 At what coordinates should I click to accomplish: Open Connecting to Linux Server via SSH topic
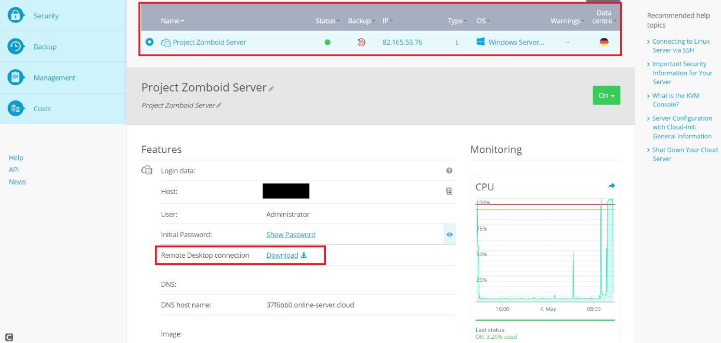(x=681, y=46)
